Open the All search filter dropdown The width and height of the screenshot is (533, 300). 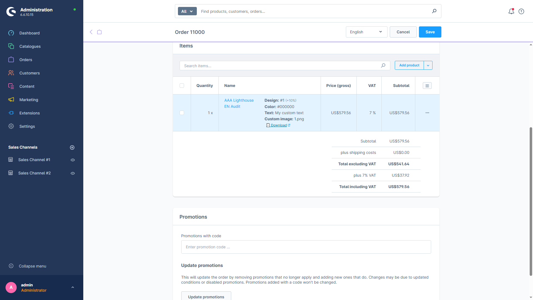187,11
